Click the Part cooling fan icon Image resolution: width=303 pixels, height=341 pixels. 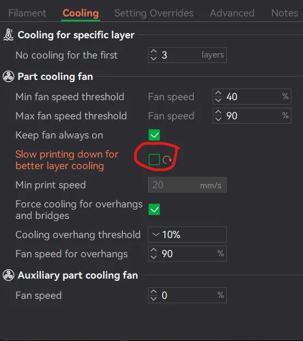pos(8,77)
